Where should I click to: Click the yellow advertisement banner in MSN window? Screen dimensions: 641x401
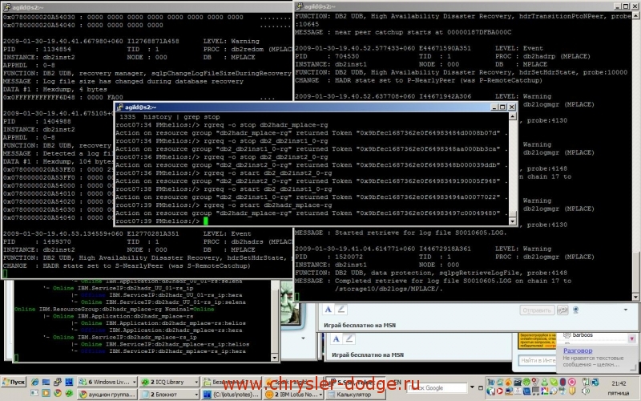(x=537, y=340)
